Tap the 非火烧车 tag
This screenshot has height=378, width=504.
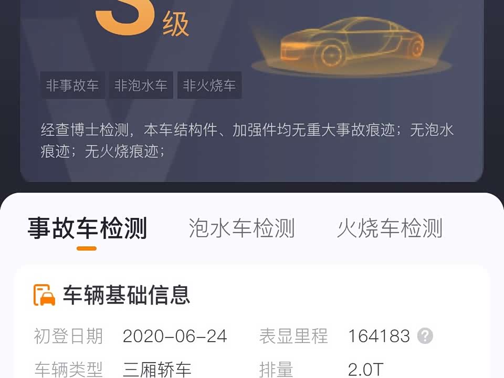(209, 86)
